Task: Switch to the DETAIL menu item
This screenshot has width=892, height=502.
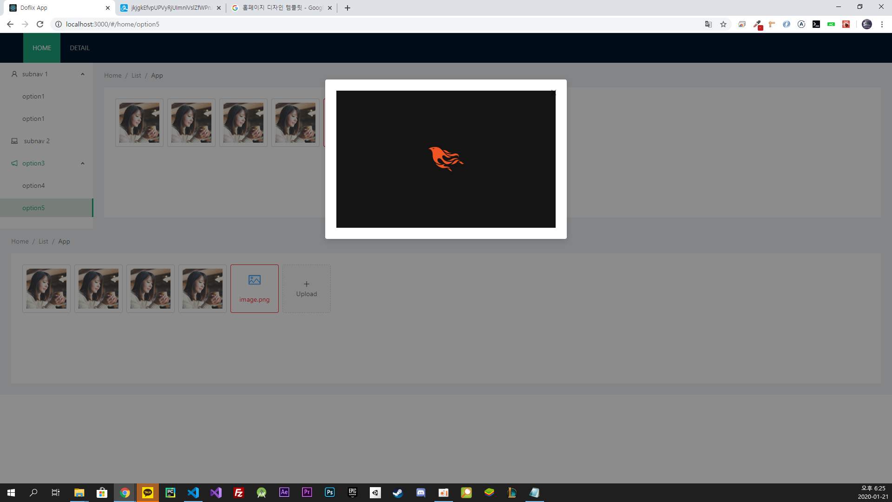Action: click(x=79, y=48)
